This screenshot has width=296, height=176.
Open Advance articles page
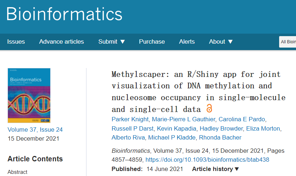(x=61, y=41)
